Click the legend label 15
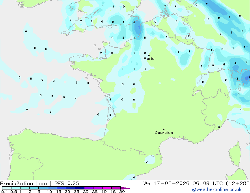 click(x=58, y=191)
